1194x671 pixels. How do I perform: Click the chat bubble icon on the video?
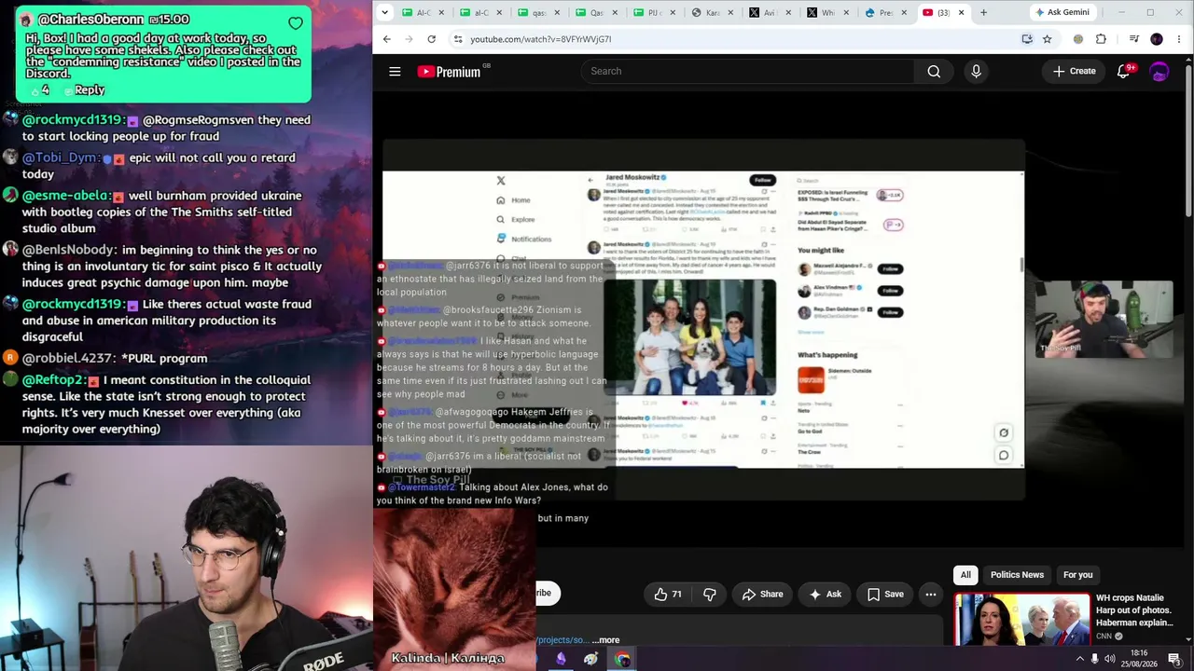1004,456
